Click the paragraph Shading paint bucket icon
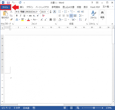 (x=60, y=20)
